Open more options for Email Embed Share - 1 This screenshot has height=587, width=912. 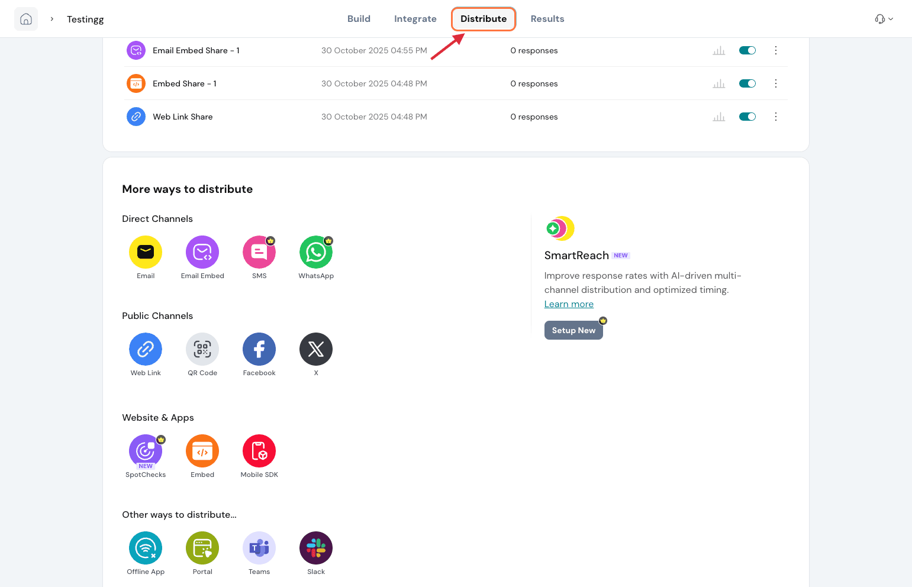[775, 50]
